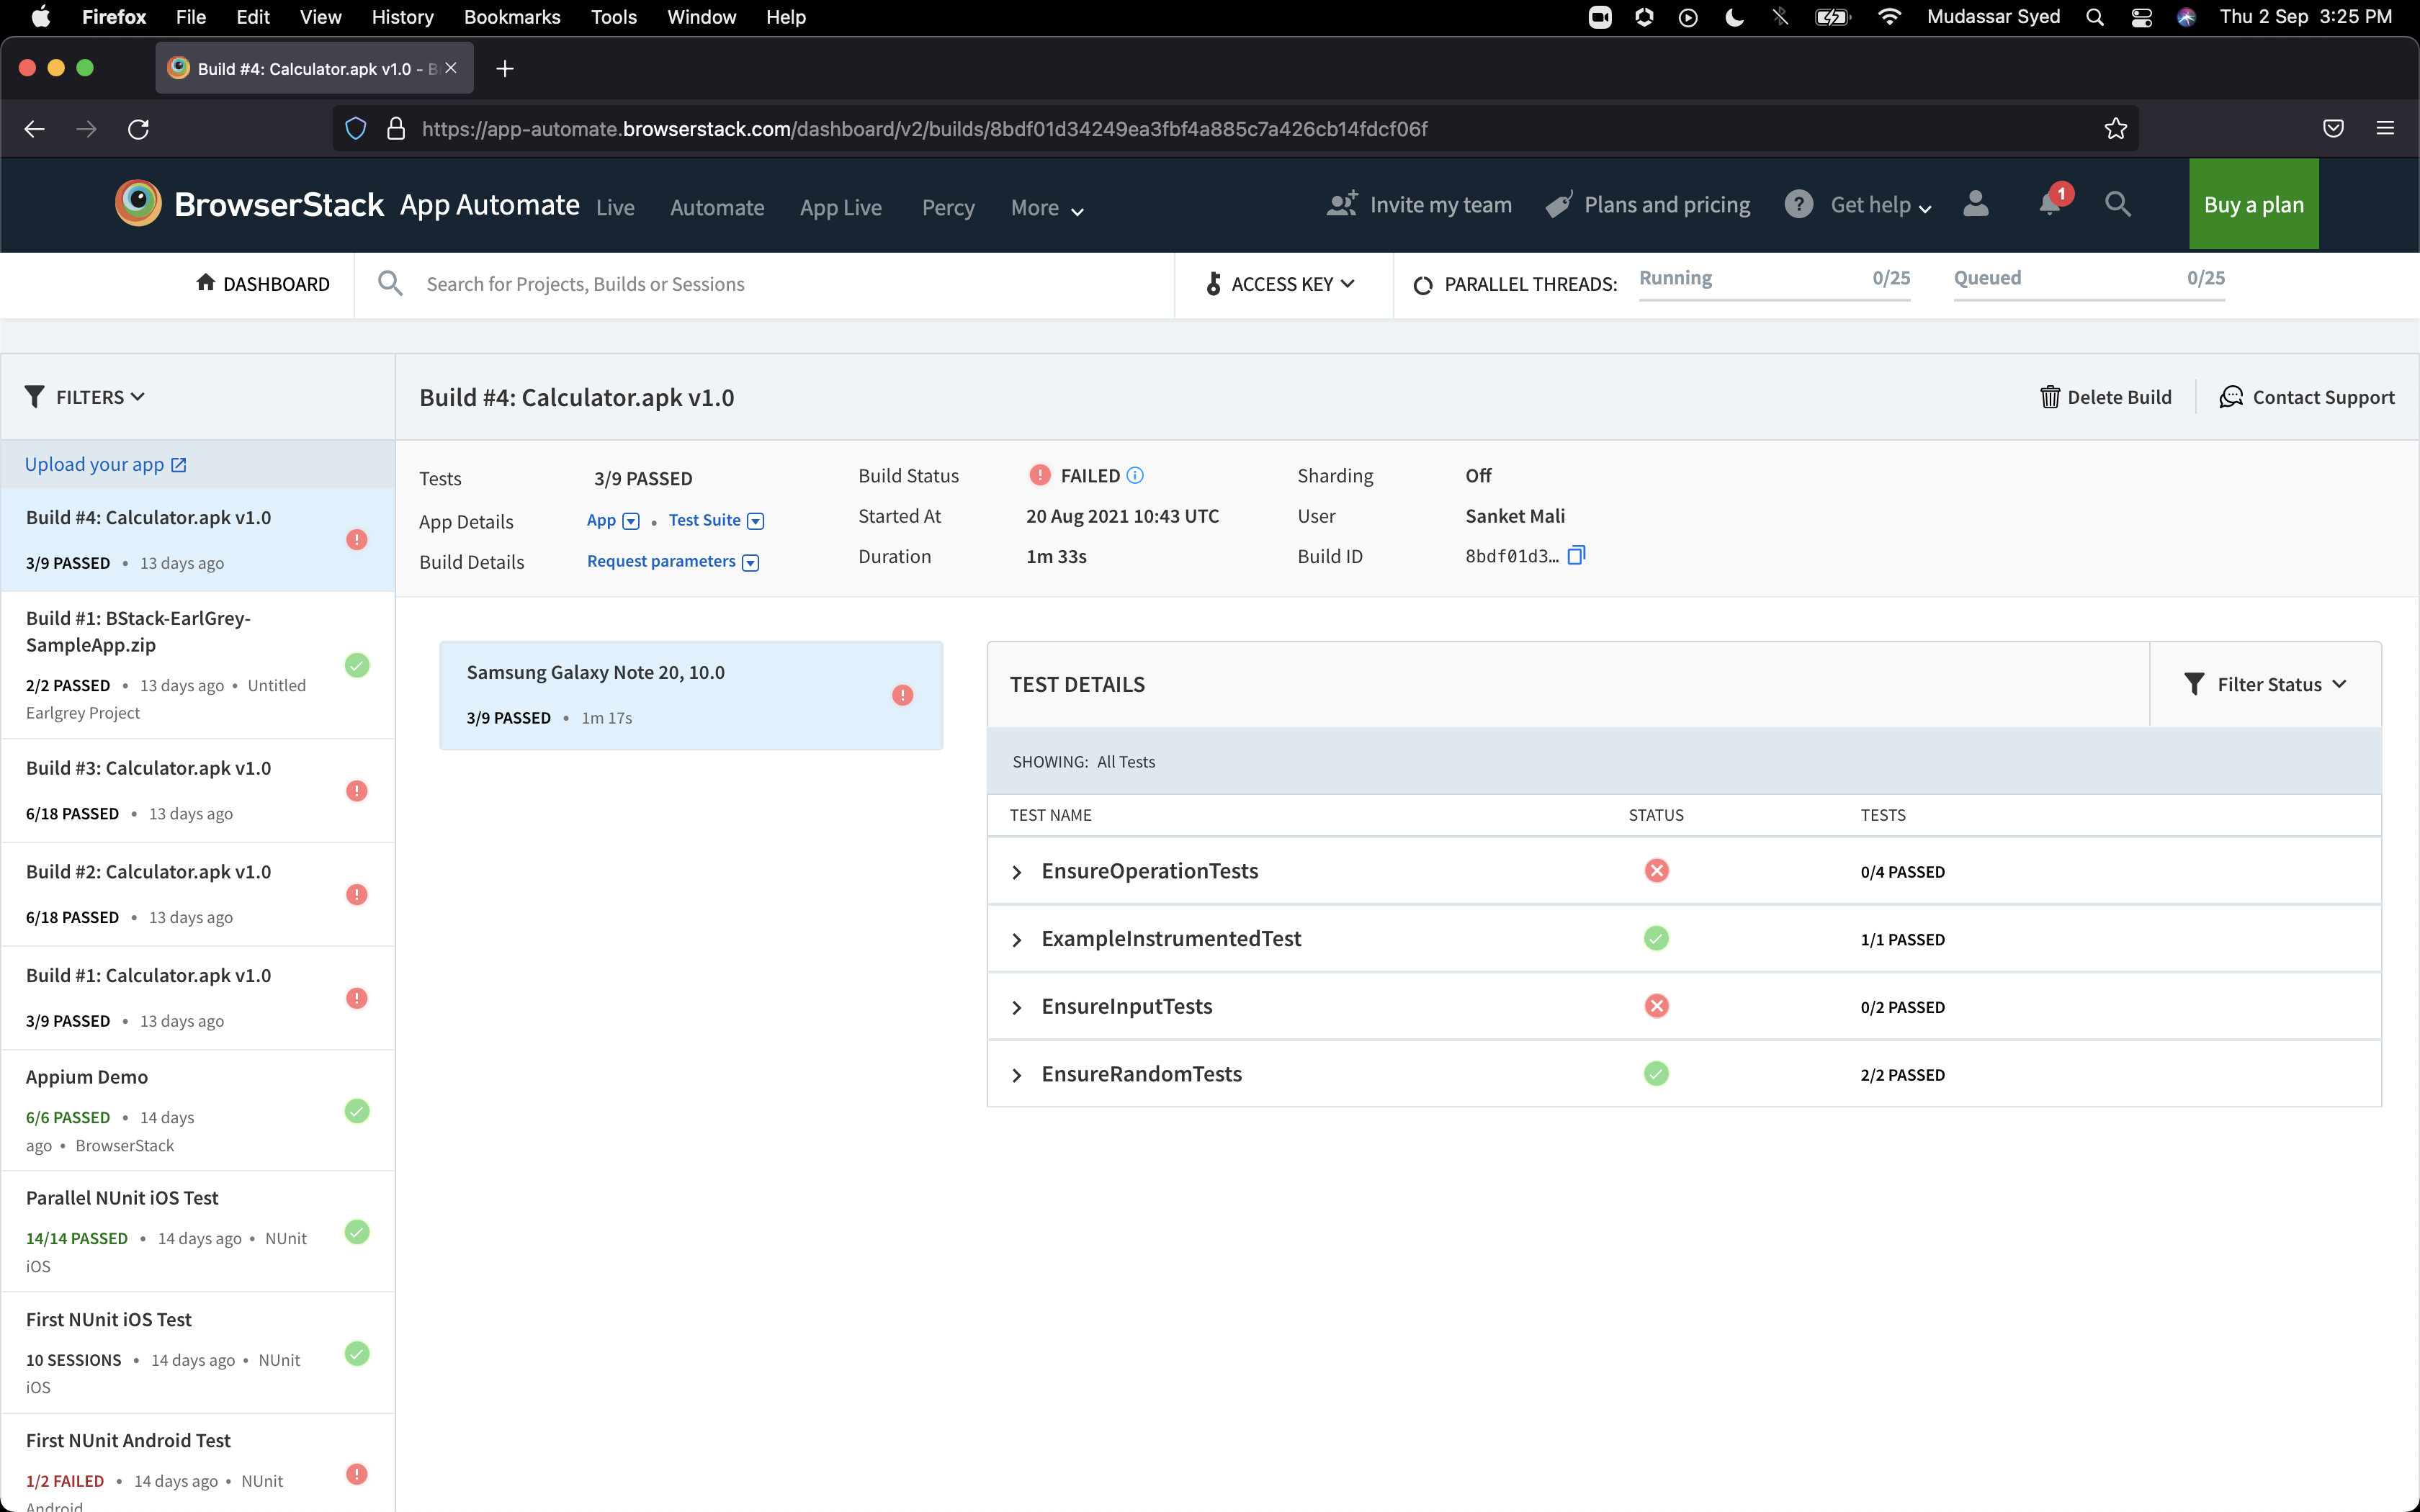Screen dimensions: 2420x1512
Task: Bookmark page with the star icon
Action: click(2115, 129)
